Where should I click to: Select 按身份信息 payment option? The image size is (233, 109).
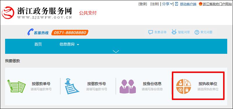152,84
